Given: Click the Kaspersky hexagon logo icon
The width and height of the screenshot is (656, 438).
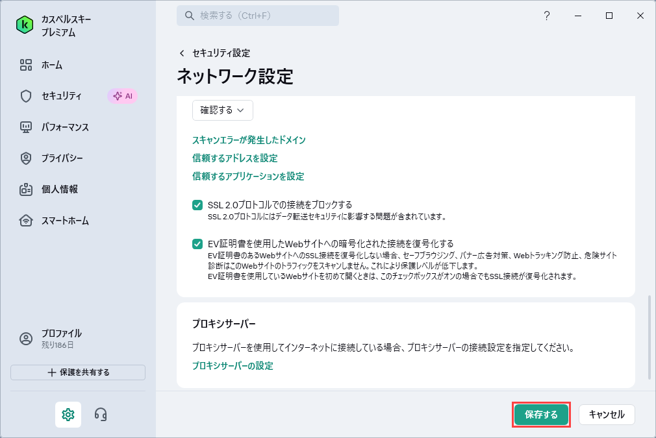Looking at the screenshot, I should [x=25, y=25].
